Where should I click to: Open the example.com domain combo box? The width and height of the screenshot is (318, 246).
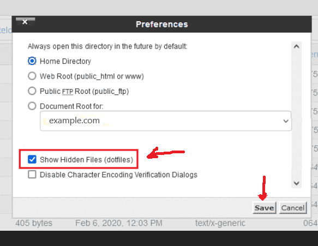click(165, 121)
